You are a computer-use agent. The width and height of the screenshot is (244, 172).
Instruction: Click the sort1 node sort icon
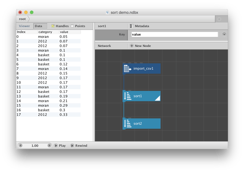(x=128, y=96)
